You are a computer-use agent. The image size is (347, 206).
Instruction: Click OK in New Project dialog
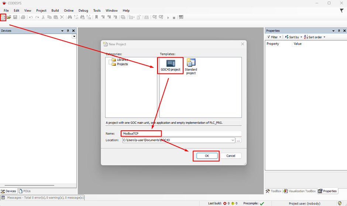207,156
